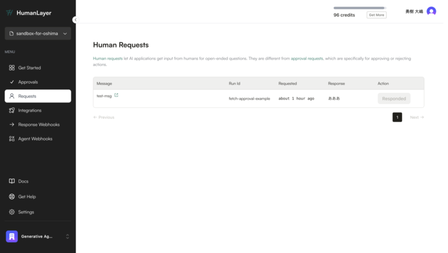The height and width of the screenshot is (253, 448).
Task: Select the Requests menu item
Action: 38,96
